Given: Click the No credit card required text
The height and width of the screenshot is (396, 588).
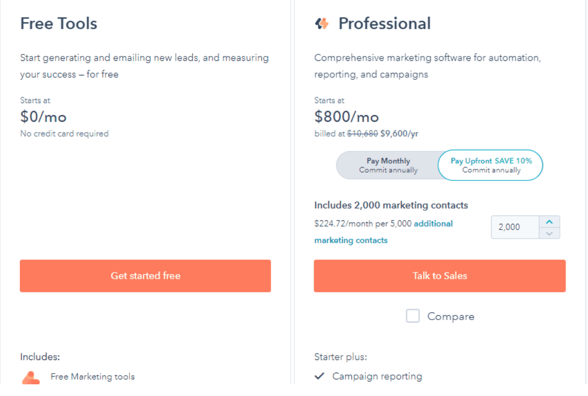Looking at the screenshot, I should [x=64, y=133].
